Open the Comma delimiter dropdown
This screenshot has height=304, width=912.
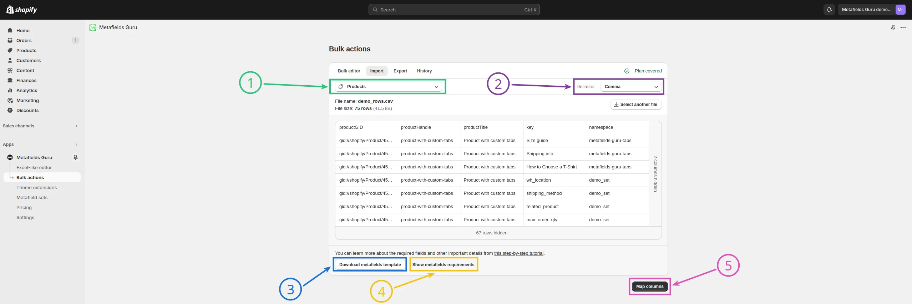click(x=631, y=87)
